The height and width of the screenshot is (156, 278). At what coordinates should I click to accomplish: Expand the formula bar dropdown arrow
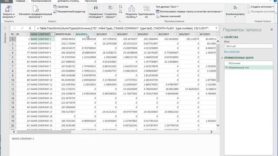click(x=216, y=28)
